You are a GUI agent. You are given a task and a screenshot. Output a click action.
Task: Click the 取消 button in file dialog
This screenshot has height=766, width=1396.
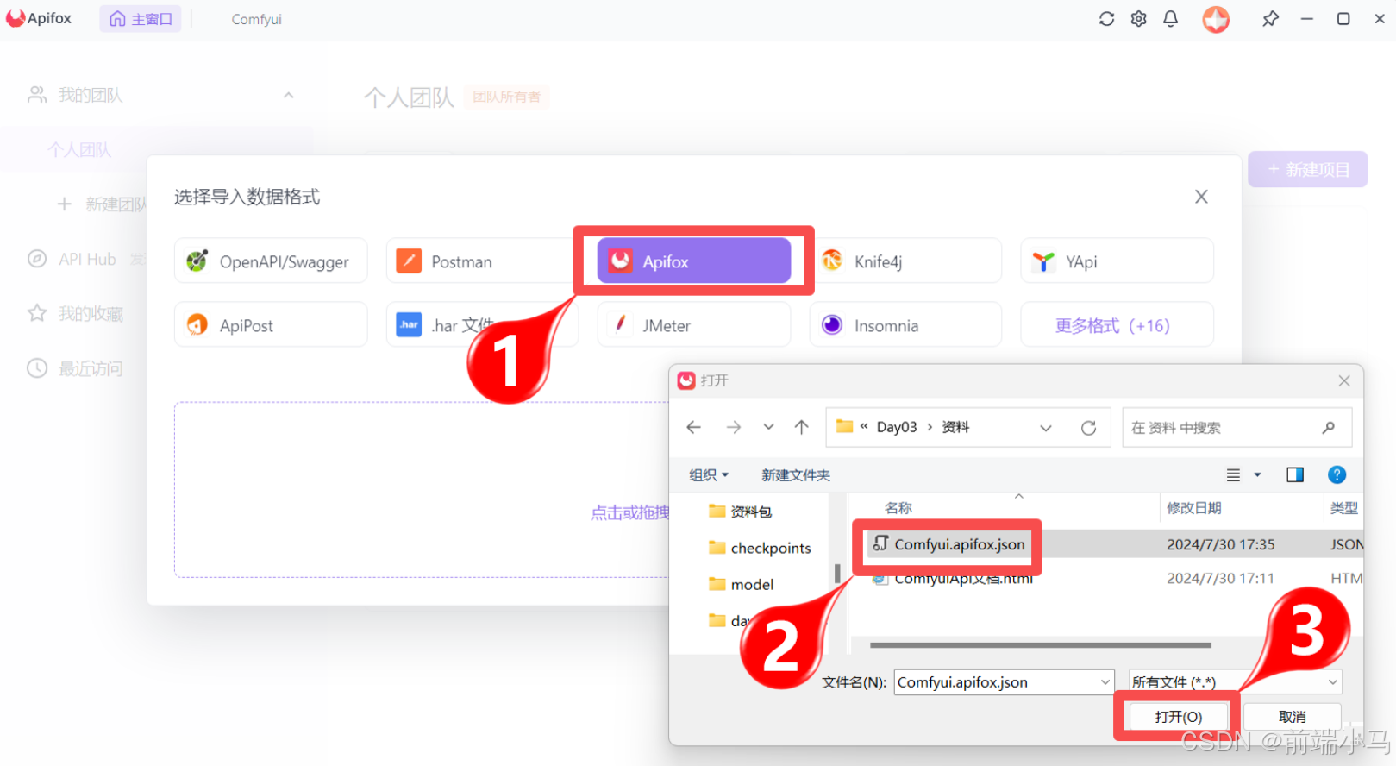click(x=1292, y=717)
